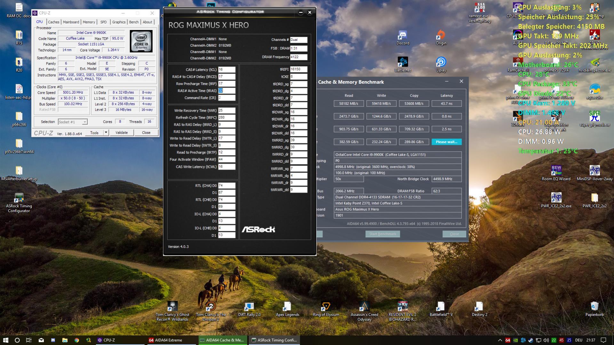Expand the CPU-Z Tools dropdown arrow

click(x=106, y=133)
